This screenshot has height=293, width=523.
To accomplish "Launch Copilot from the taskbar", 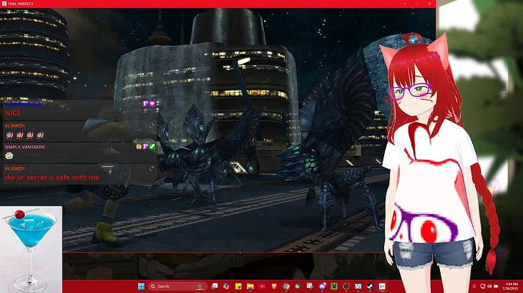I will [x=226, y=286].
